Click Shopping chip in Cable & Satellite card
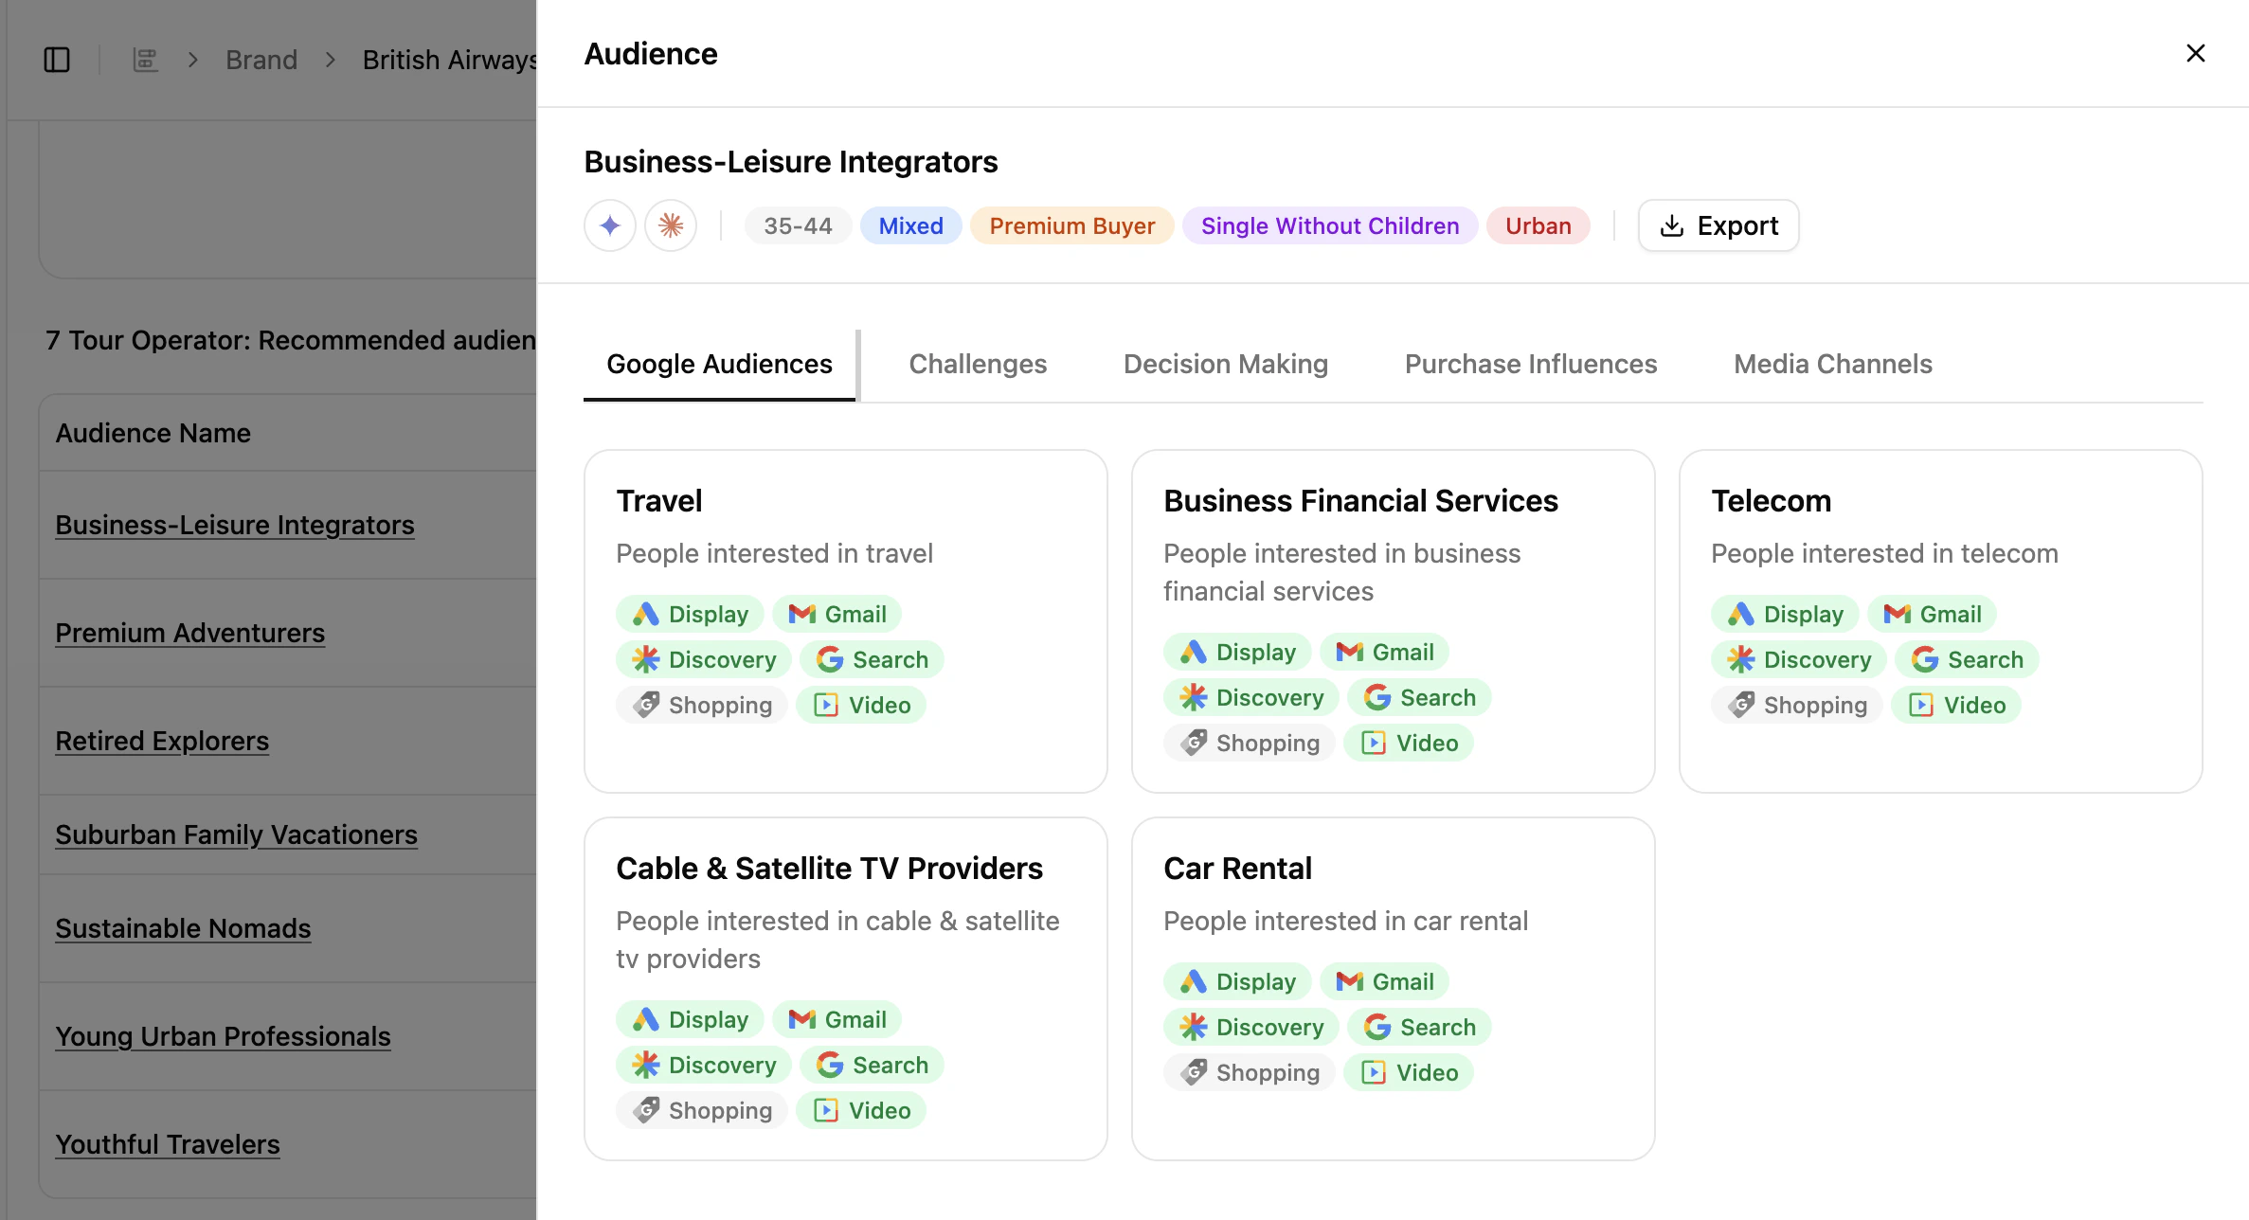Screen dimensions: 2249x1220 702,1110
